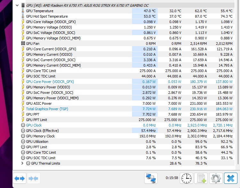Click the 161.528 A maximum core current
240x188 pixels.
(x=199, y=49)
